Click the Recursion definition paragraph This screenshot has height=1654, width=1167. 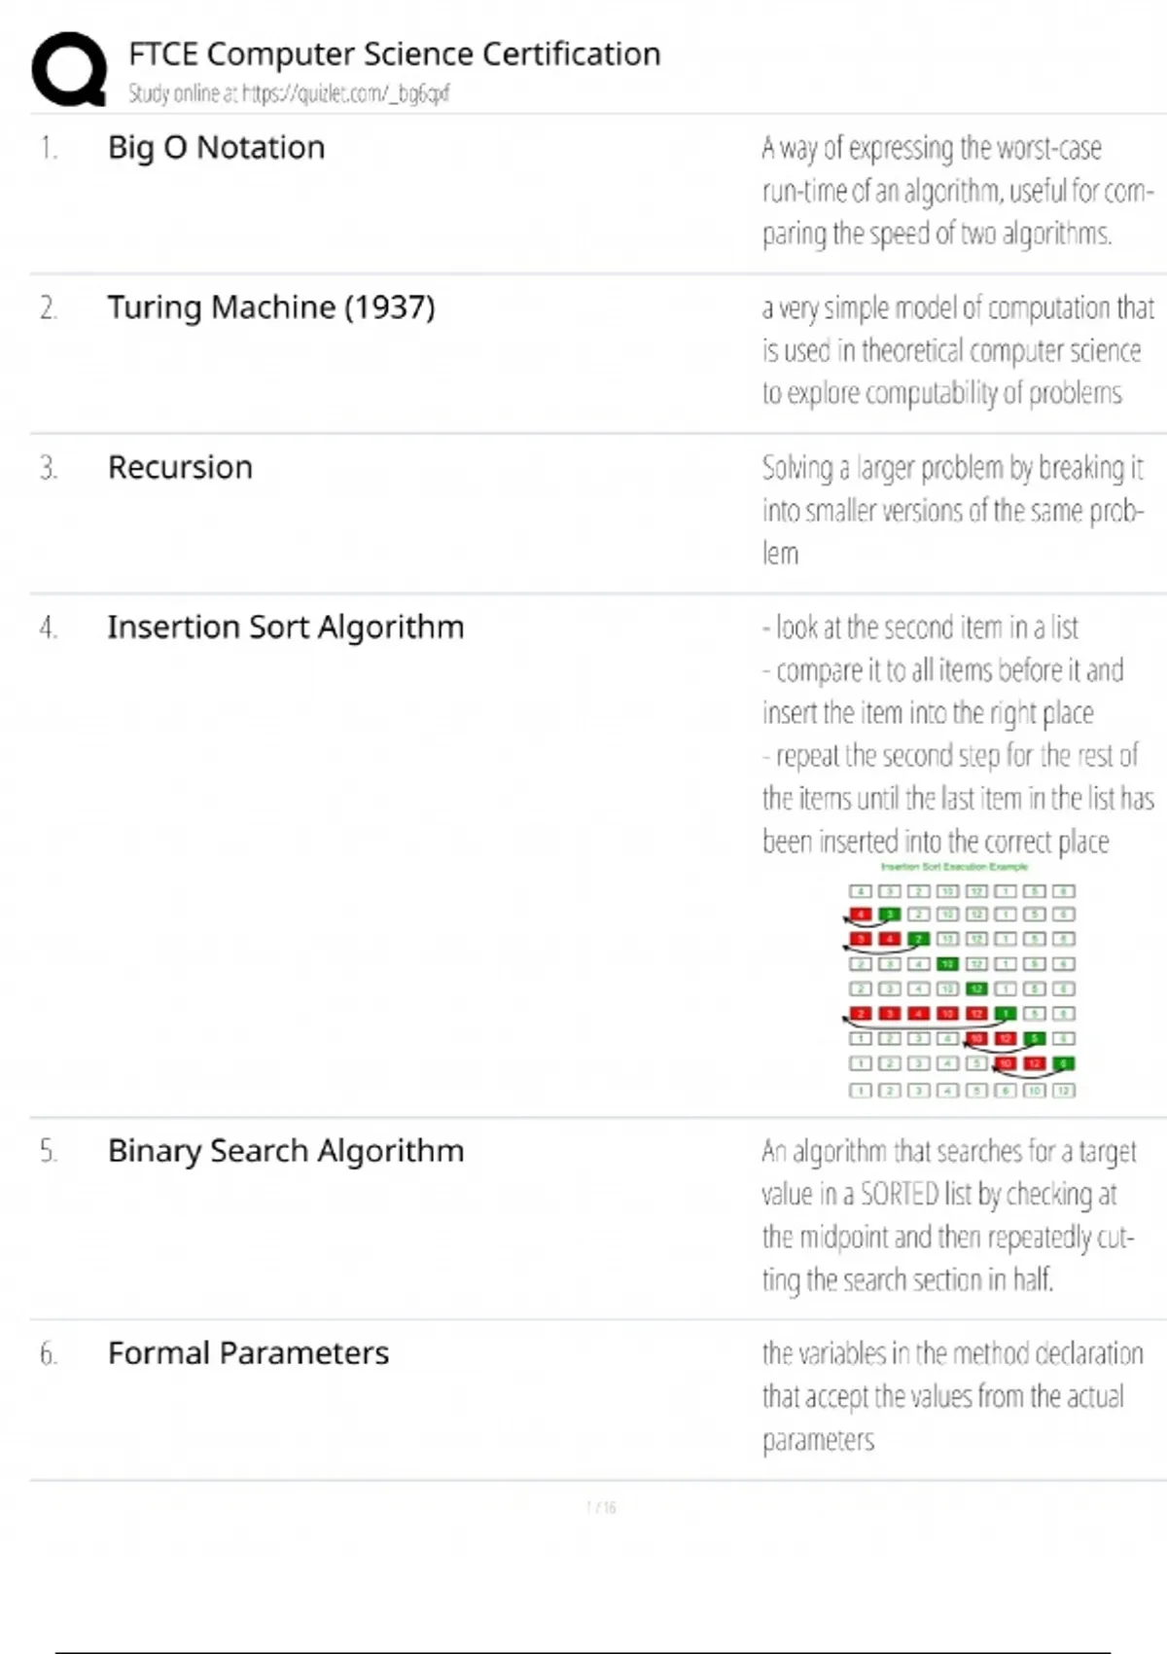tap(951, 510)
